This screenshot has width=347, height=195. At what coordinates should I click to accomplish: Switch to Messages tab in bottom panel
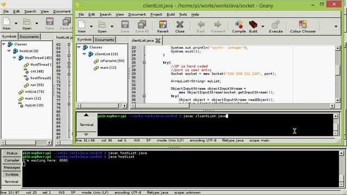pyautogui.click(x=12, y=167)
